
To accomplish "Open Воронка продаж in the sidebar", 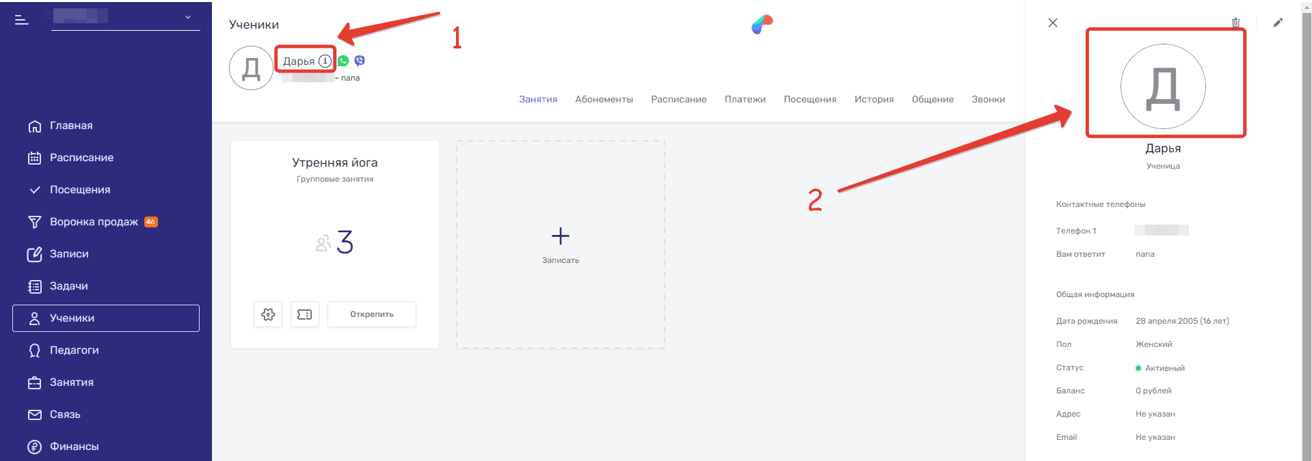I will [x=94, y=222].
